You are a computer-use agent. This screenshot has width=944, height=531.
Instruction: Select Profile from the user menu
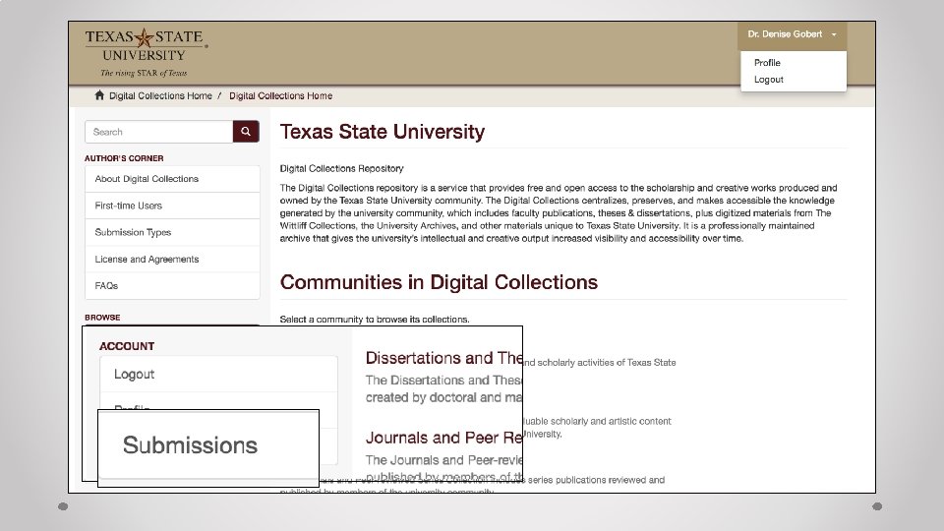pyautogui.click(x=767, y=63)
